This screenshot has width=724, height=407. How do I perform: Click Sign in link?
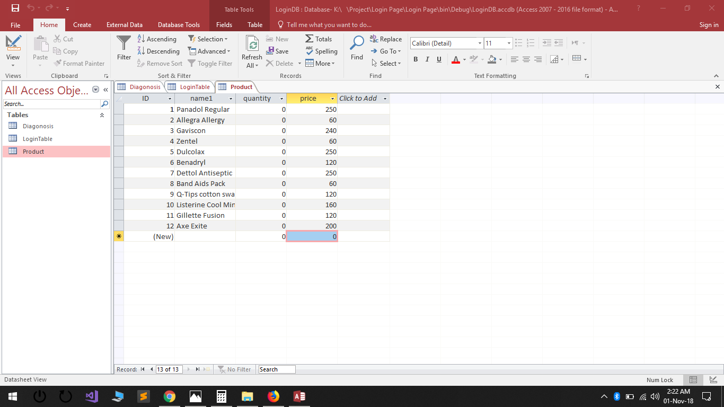709,25
